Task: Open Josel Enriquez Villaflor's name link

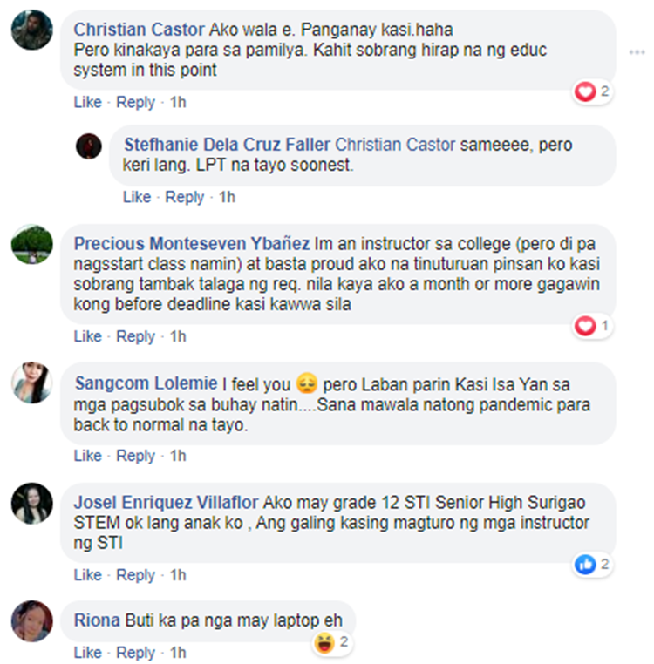Action: click(x=166, y=503)
